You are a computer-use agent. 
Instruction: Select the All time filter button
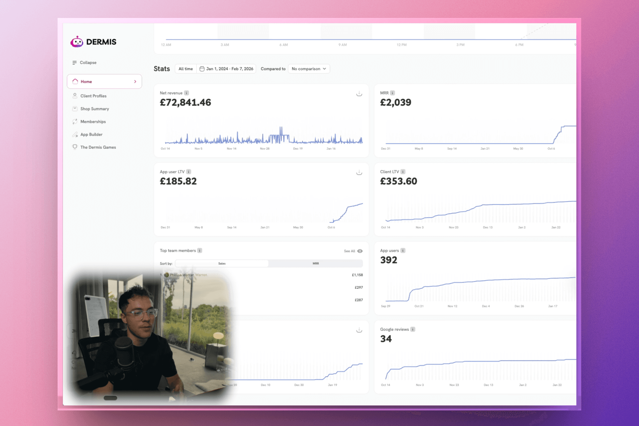[185, 69]
